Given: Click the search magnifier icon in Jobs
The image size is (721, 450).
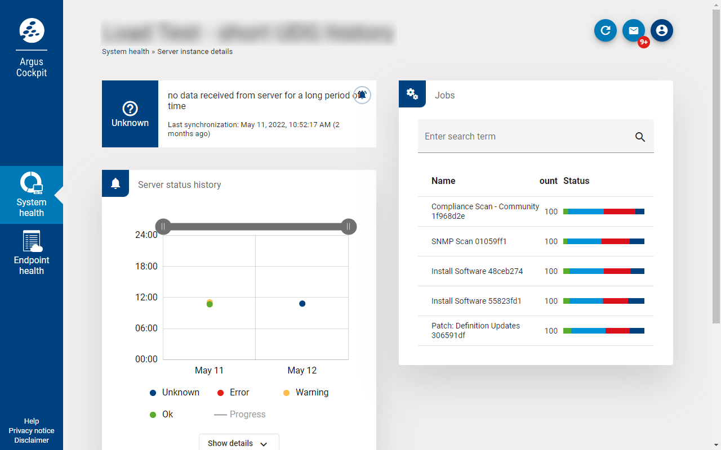Looking at the screenshot, I should point(640,137).
